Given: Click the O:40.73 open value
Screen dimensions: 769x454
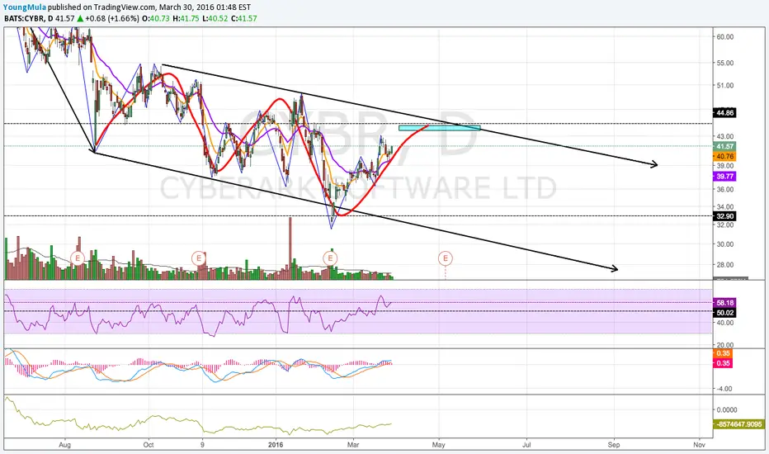Looking at the screenshot, I should click(156, 18).
